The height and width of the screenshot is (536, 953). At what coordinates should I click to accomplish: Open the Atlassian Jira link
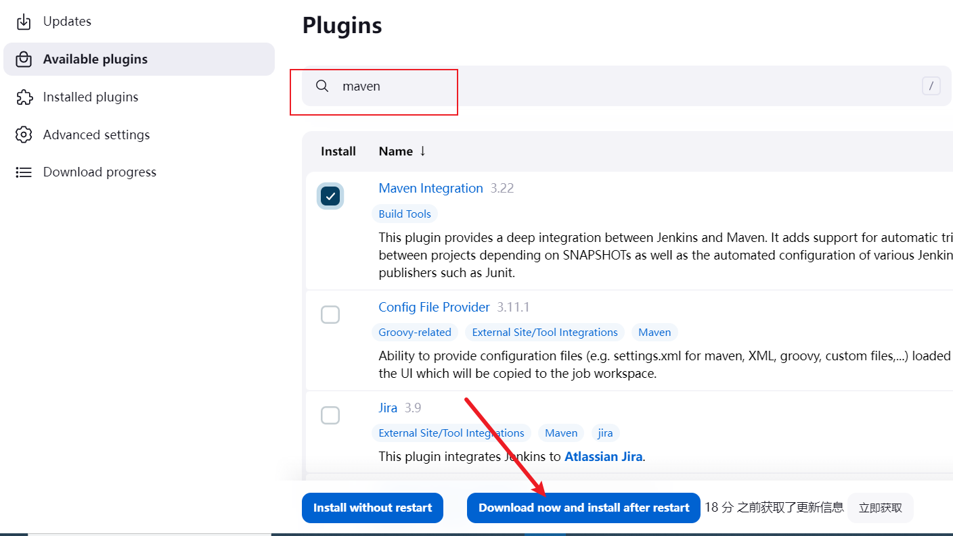pyautogui.click(x=603, y=456)
